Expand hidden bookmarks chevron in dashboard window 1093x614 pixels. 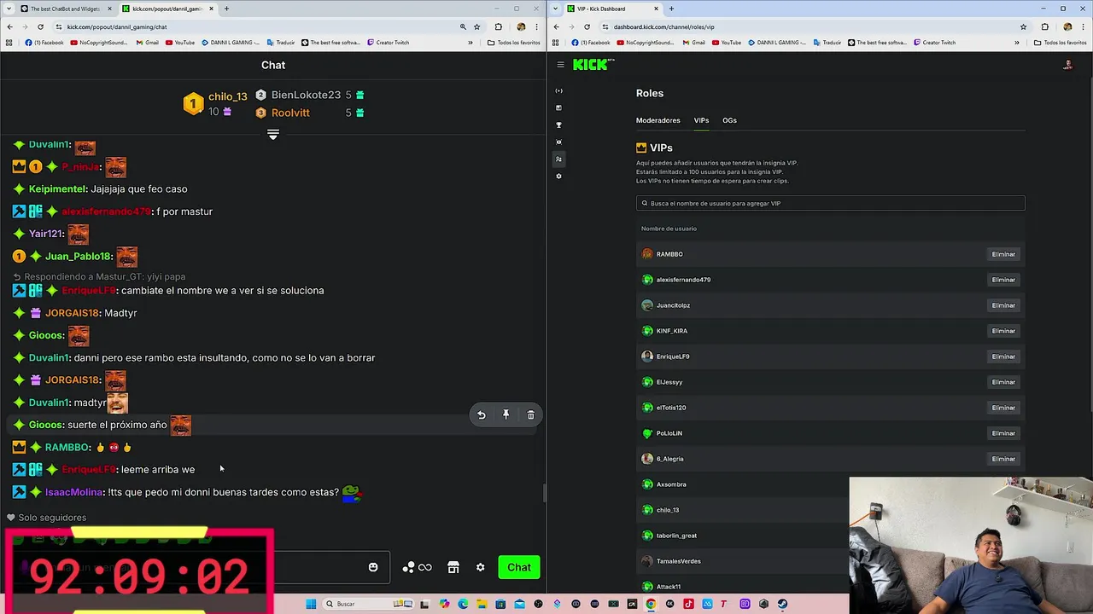[1017, 43]
